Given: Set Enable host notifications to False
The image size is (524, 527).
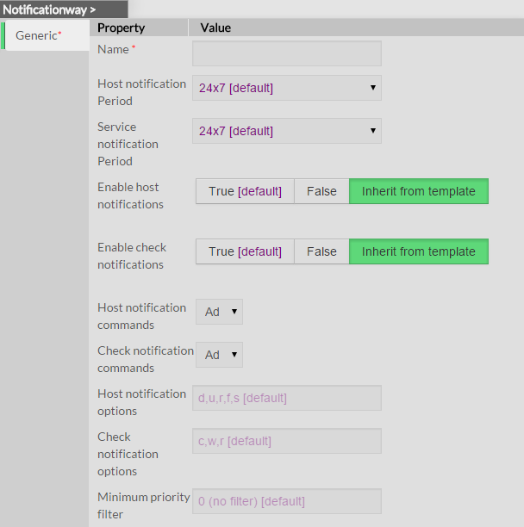Looking at the screenshot, I should pos(321,191).
